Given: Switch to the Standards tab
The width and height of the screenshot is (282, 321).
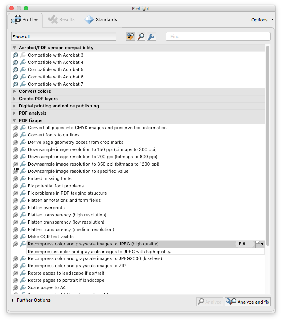Looking at the screenshot, I should tap(101, 19).
